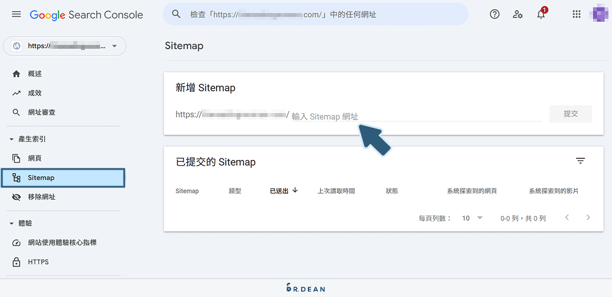Collapse the 體驗 section
Viewport: 612px width, 297px height.
pyautogui.click(x=21, y=223)
